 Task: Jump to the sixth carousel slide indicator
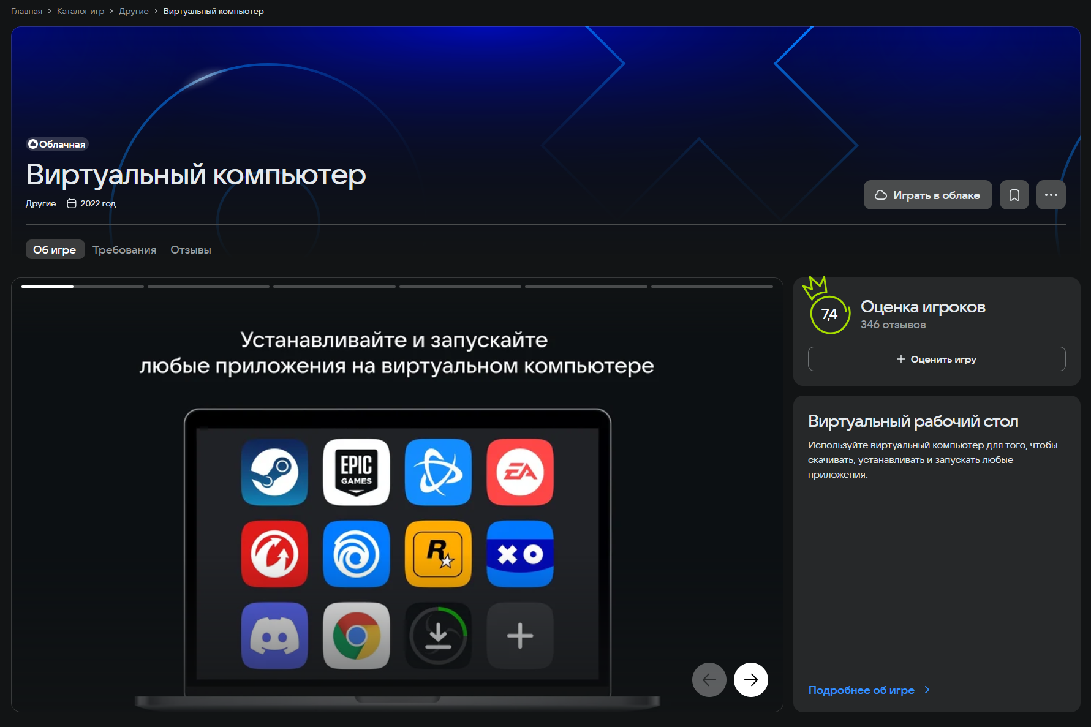(x=712, y=286)
